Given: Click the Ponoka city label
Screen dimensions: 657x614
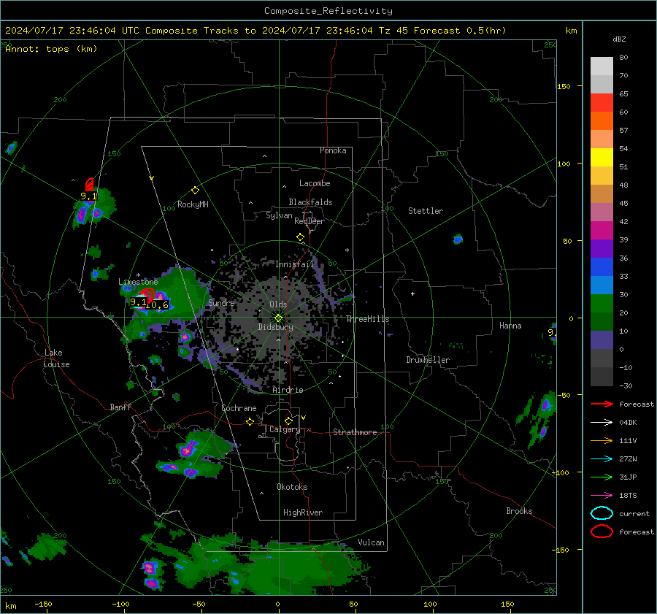Looking at the screenshot, I should point(333,151).
